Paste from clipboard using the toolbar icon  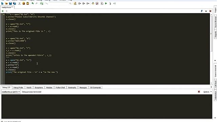(x=28, y=3)
